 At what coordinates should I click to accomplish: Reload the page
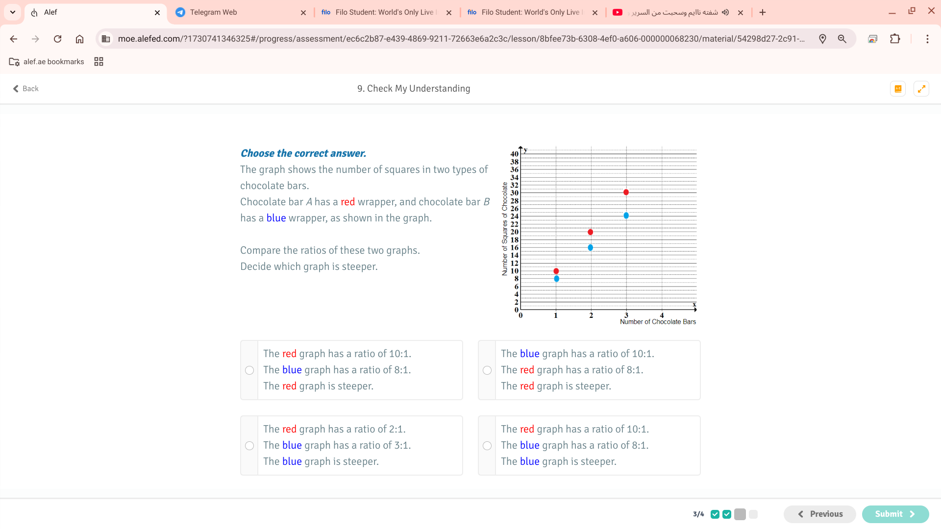[x=57, y=39]
